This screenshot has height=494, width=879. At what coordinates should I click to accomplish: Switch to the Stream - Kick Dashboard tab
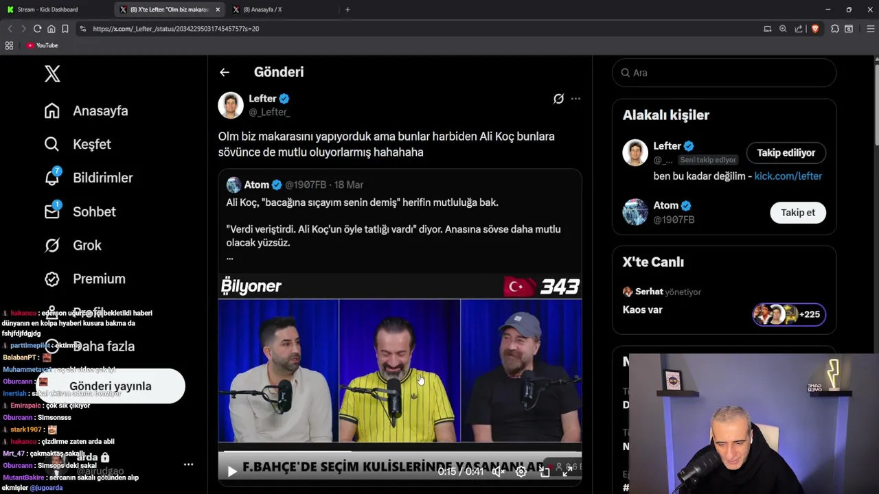coord(55,10)
